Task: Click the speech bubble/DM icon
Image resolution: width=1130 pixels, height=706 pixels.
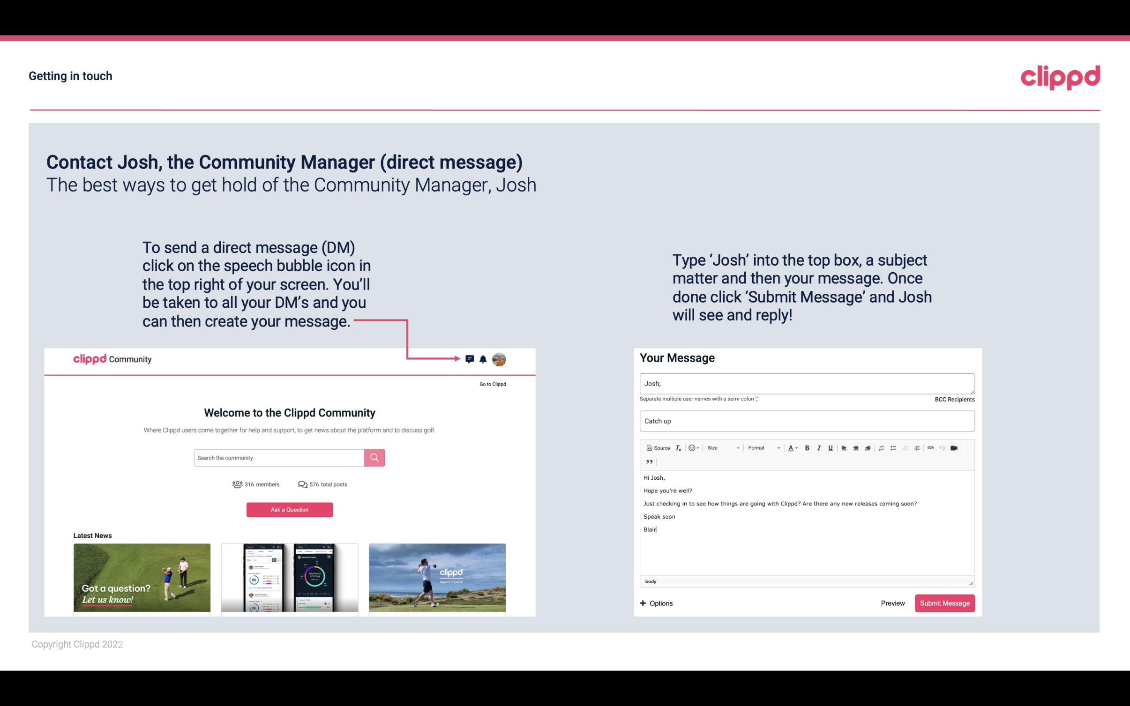Action: (470, 359)
